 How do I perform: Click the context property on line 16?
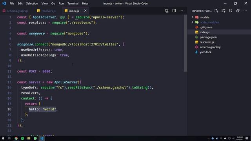click(28, 98)
